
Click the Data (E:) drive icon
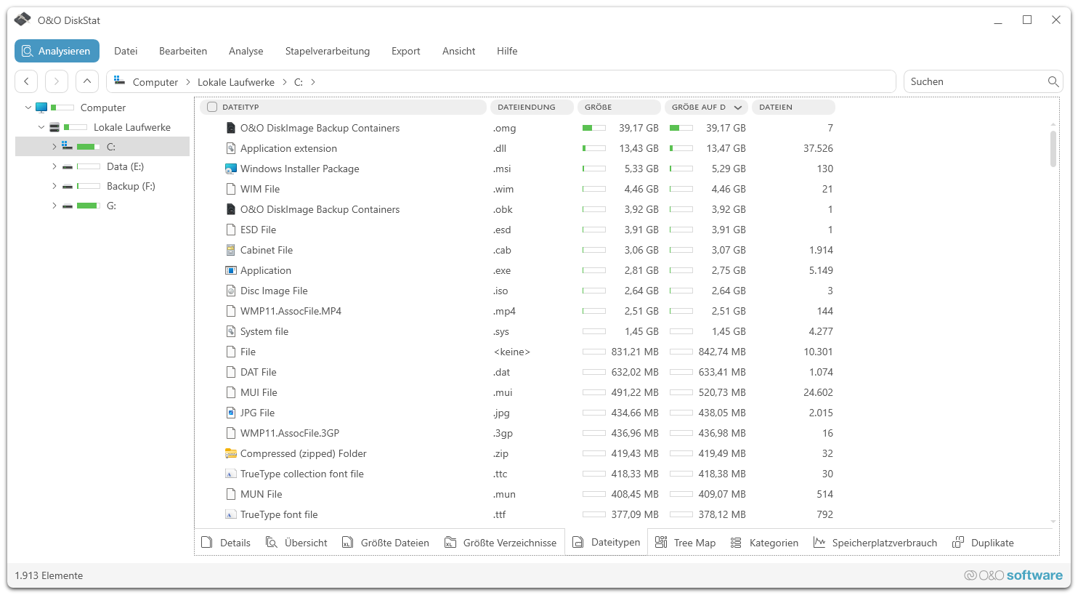pos(68,166)
